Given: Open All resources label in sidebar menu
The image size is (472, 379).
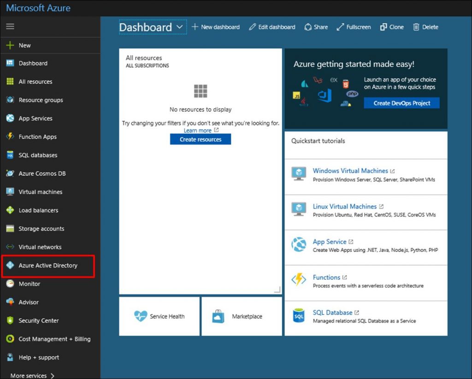Looking at the screenshot, I should (35, 82).
